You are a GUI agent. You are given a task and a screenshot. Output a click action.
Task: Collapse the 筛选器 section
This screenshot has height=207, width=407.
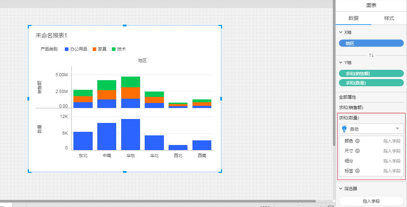point(341,188)
